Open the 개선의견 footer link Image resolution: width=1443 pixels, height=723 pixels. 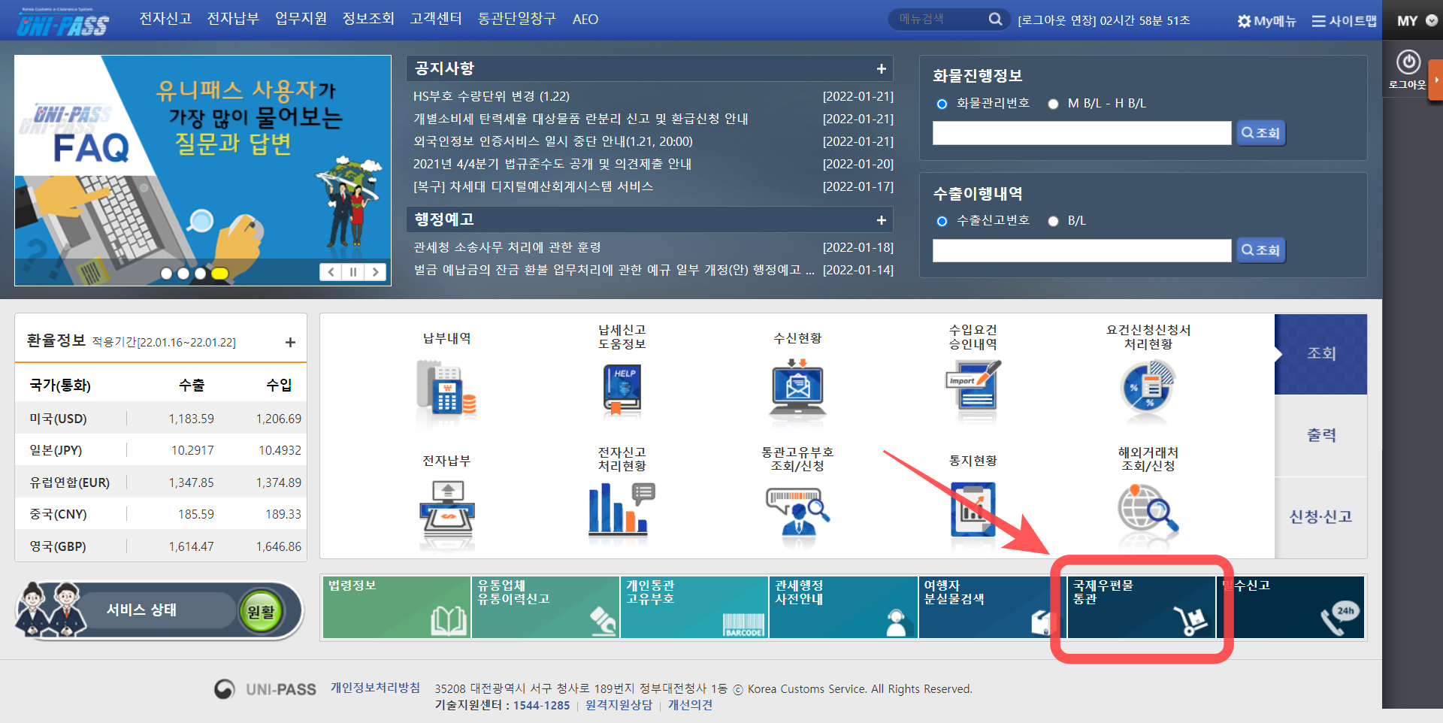(x=690, y=705)
